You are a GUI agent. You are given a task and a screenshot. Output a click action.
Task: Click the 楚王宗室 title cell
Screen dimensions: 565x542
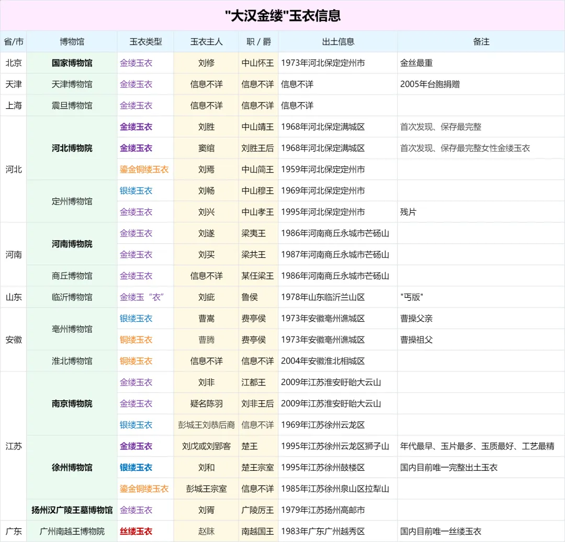(257, 467)
